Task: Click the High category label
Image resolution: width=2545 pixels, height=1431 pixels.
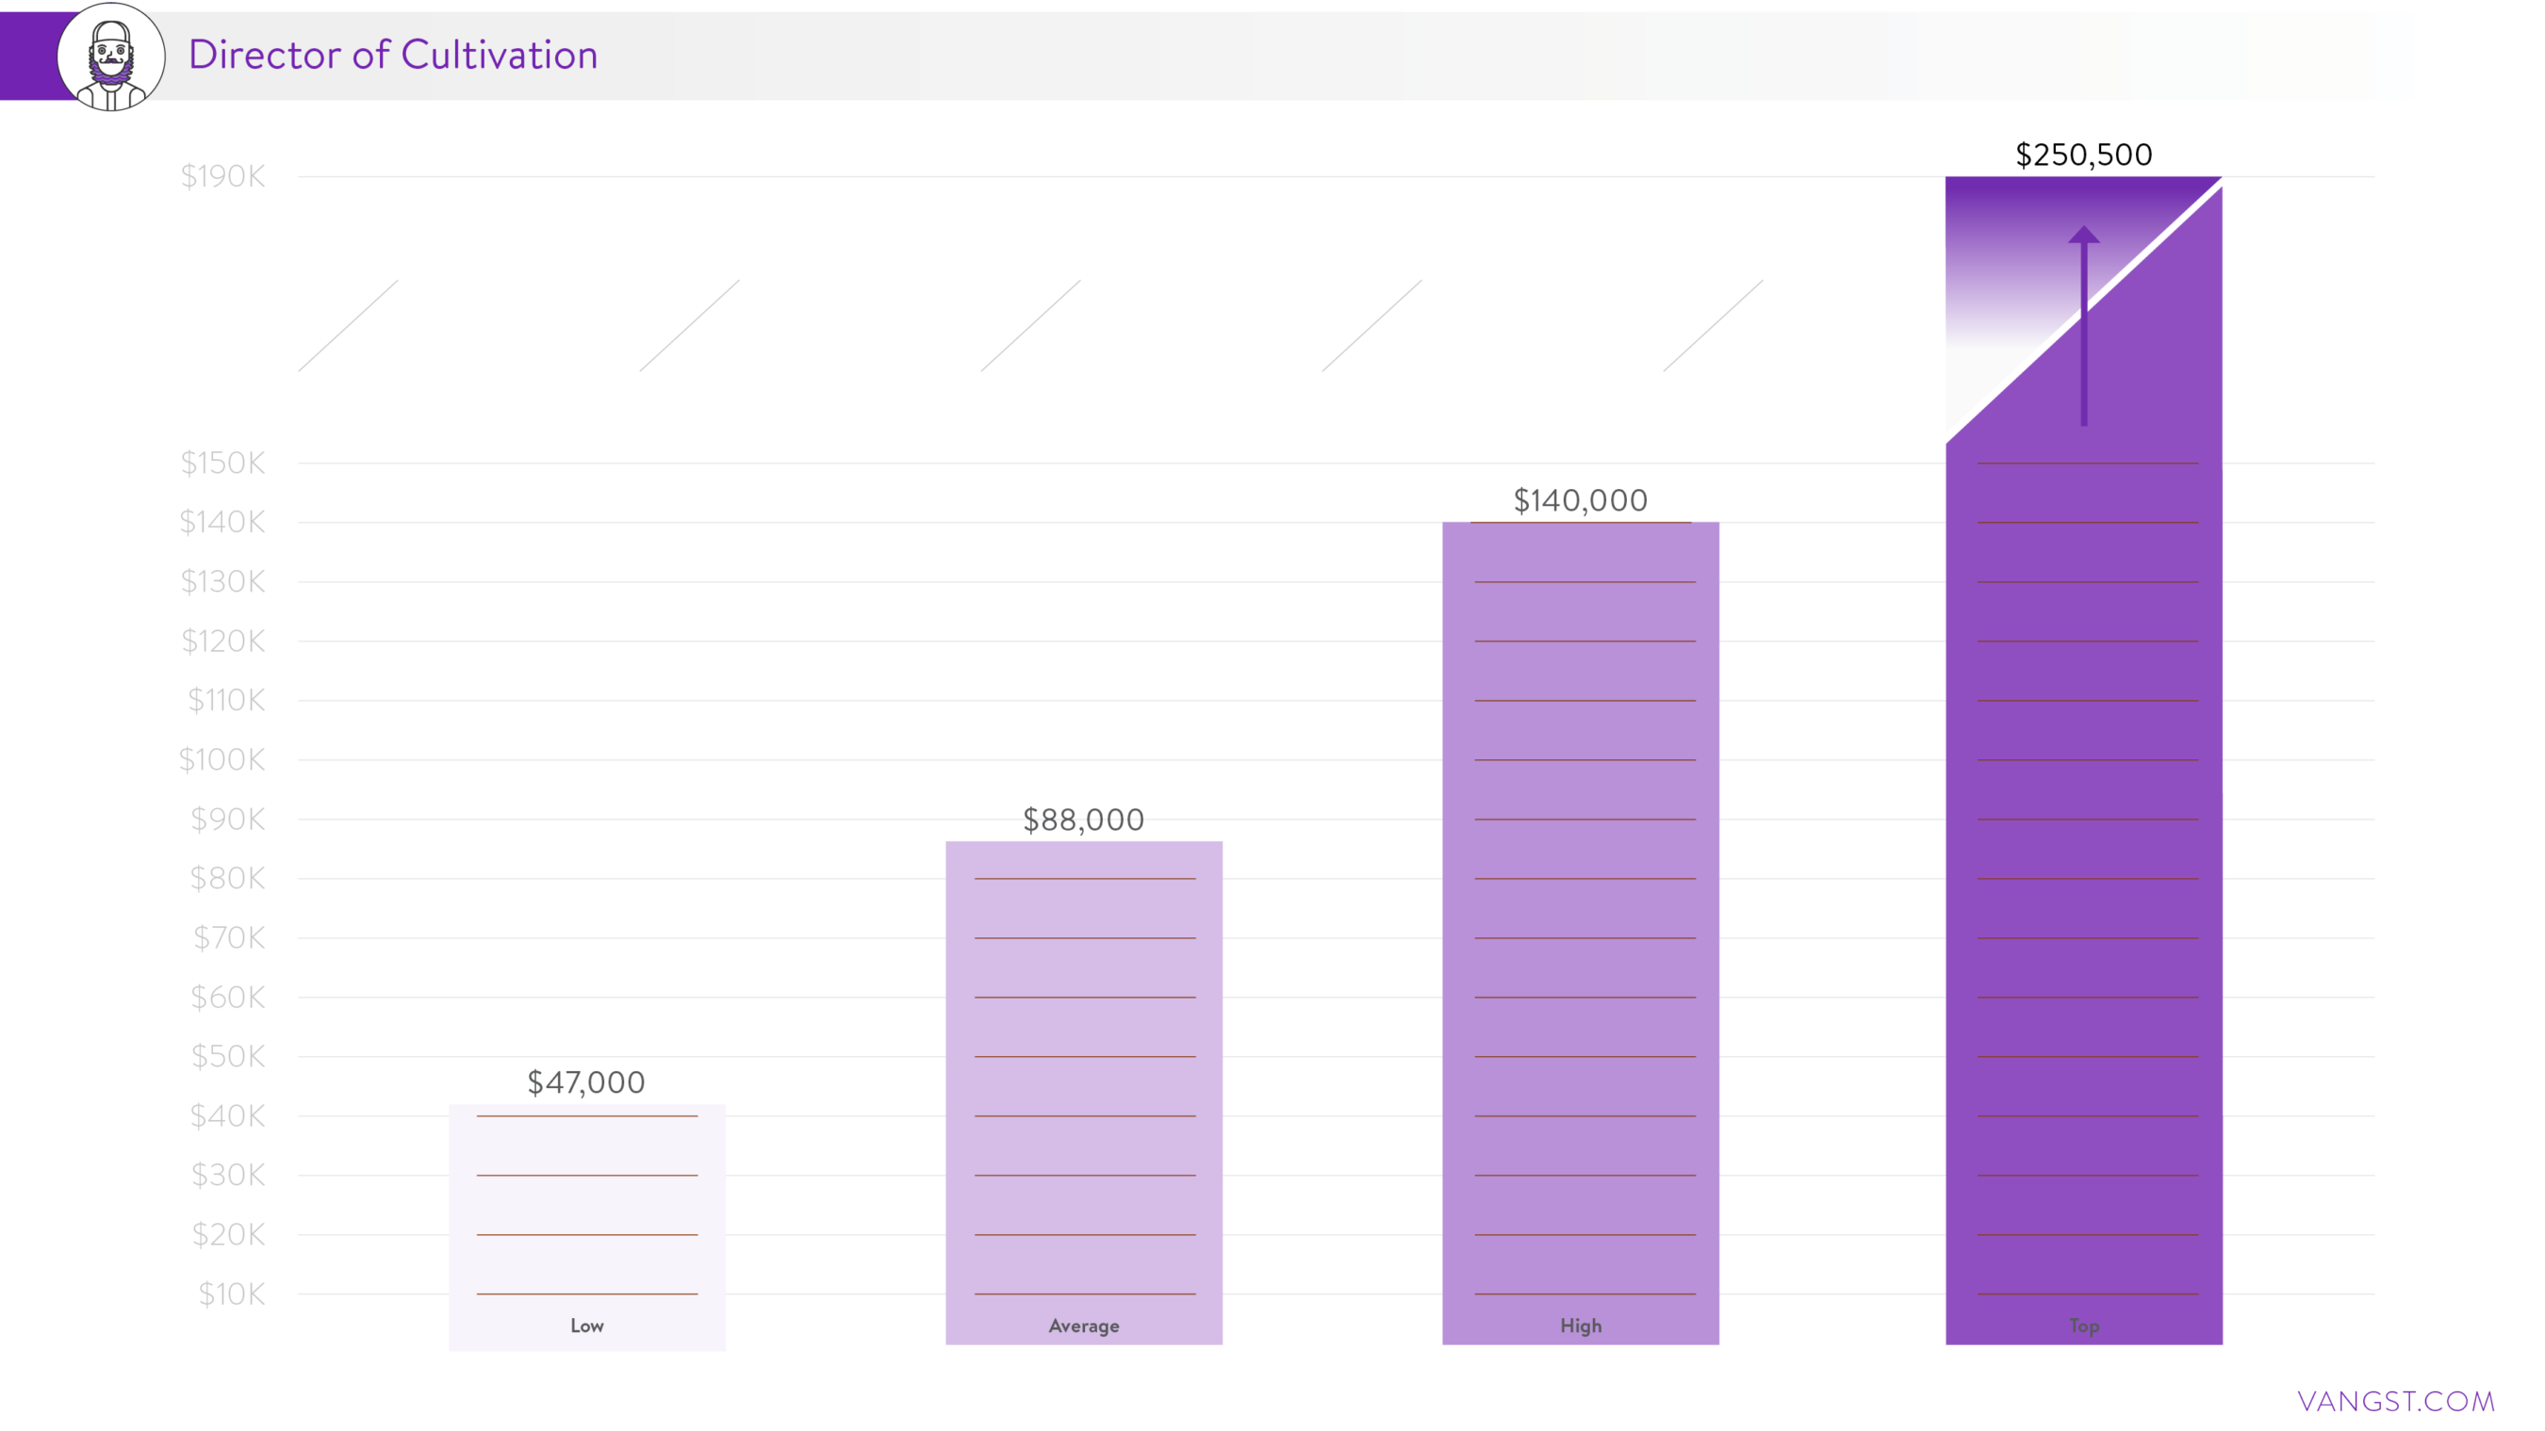Action: [x=1581, y=1325]
